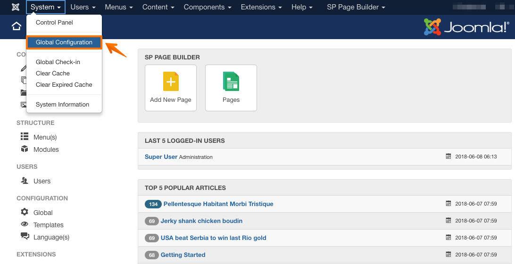Viewport: 515px width, 264px height.
Task: Open the Super User link
Action: point(161,157)
